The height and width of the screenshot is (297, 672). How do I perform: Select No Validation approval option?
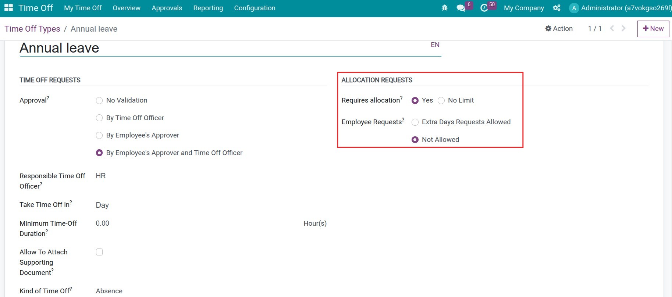99,100
